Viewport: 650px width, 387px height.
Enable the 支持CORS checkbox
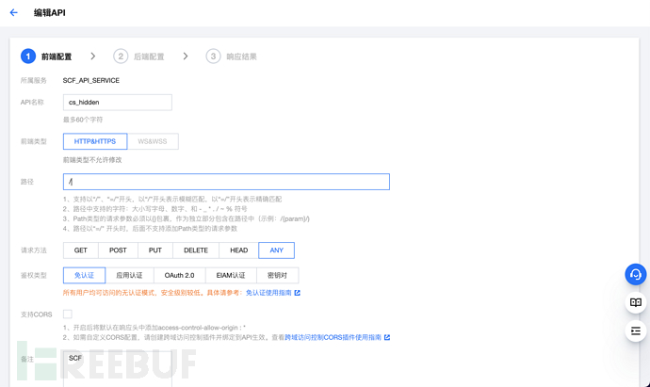tap(68, 314)
